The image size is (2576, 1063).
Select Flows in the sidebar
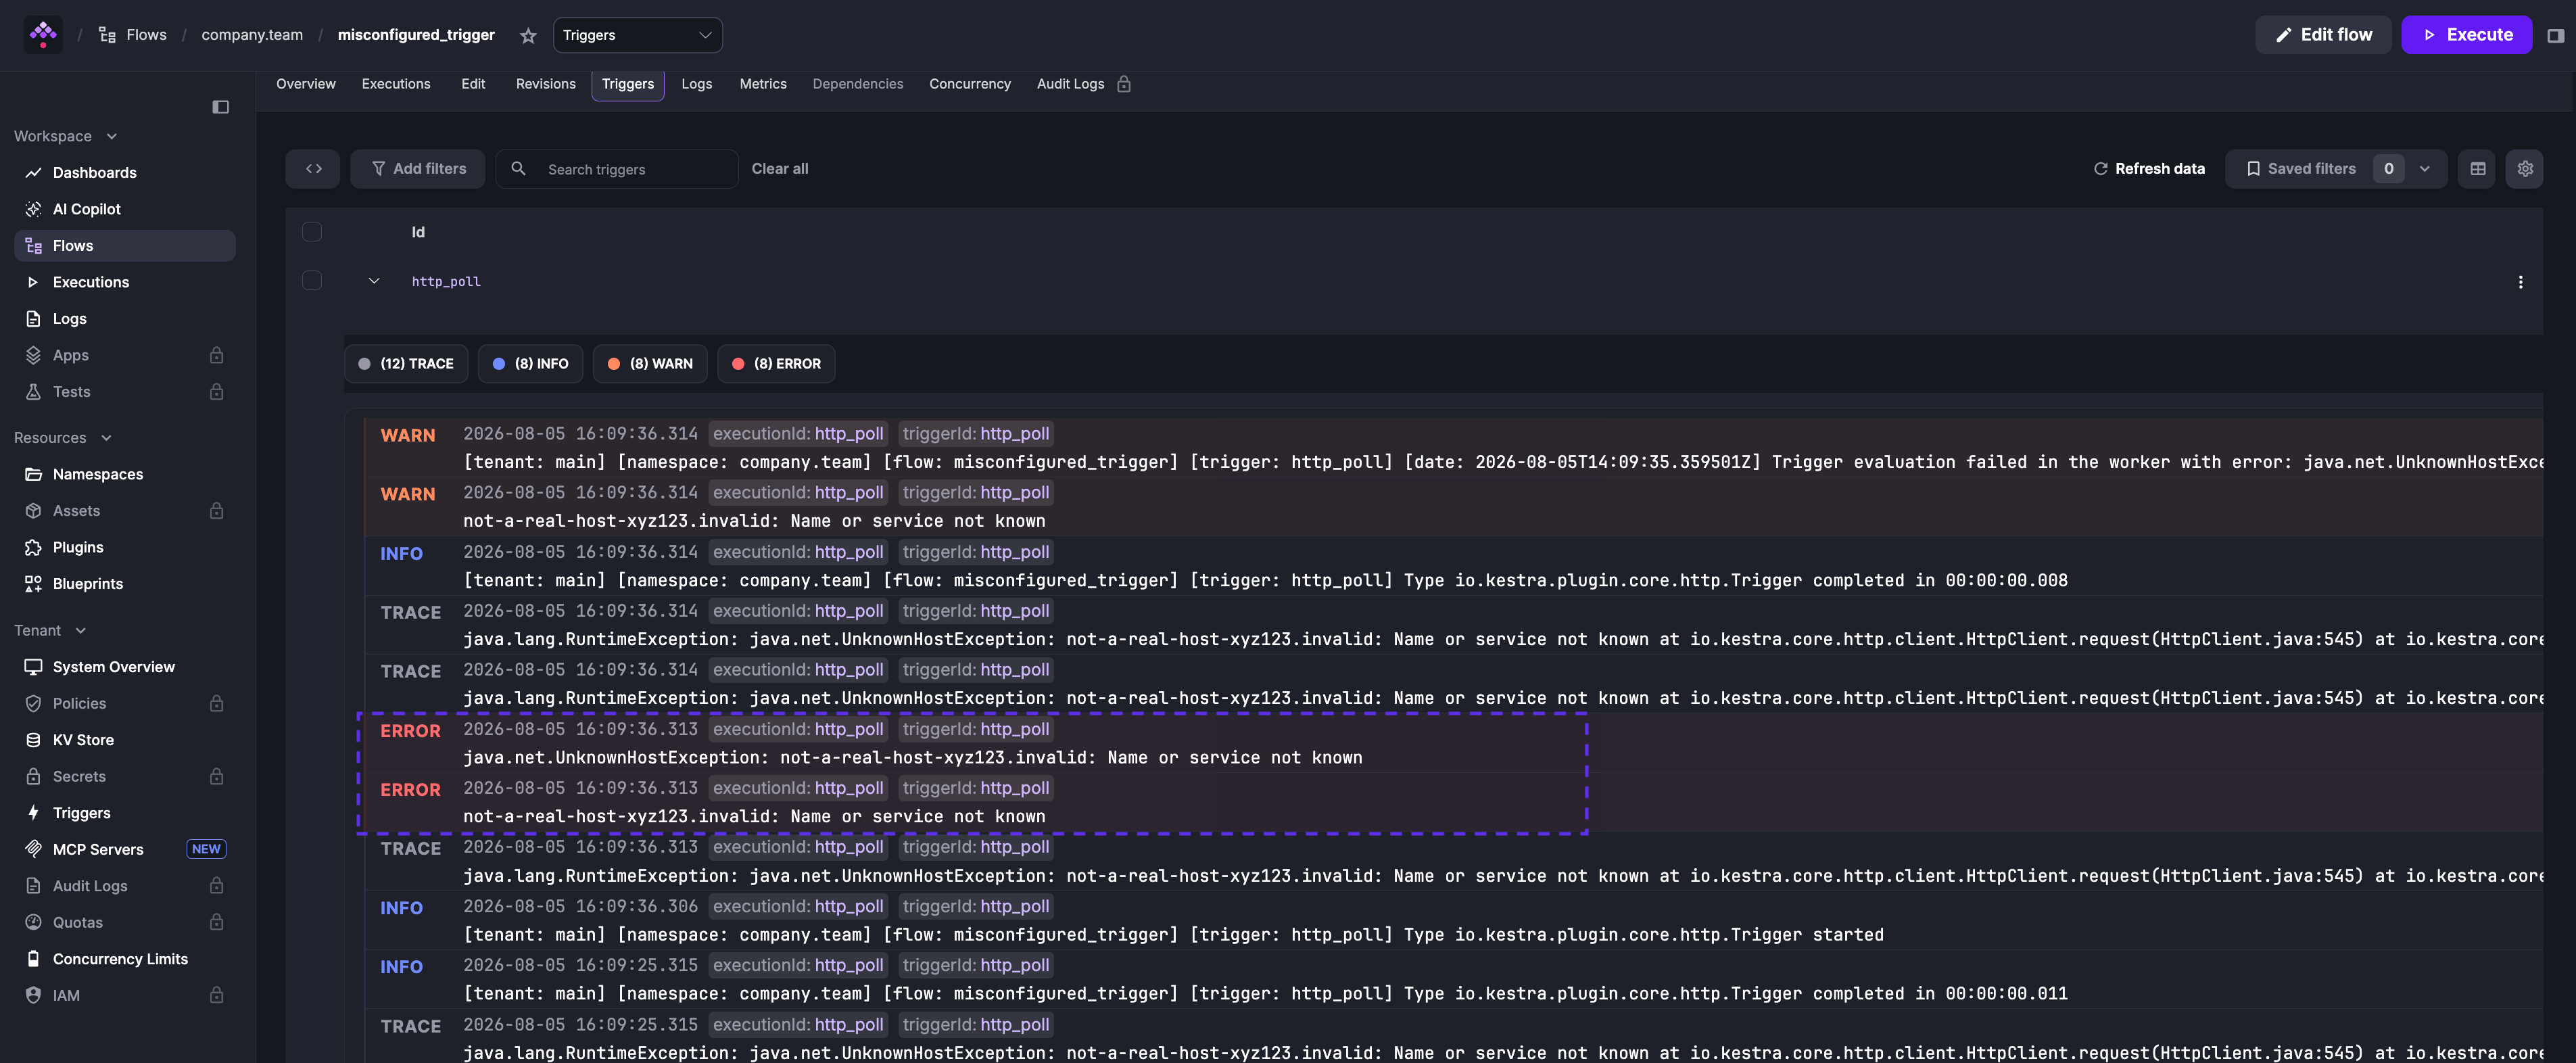[x=125, y=246]
